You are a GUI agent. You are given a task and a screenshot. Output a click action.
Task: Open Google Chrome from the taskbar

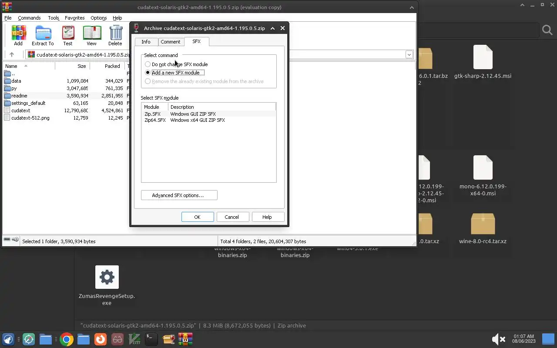pos(67,339)
